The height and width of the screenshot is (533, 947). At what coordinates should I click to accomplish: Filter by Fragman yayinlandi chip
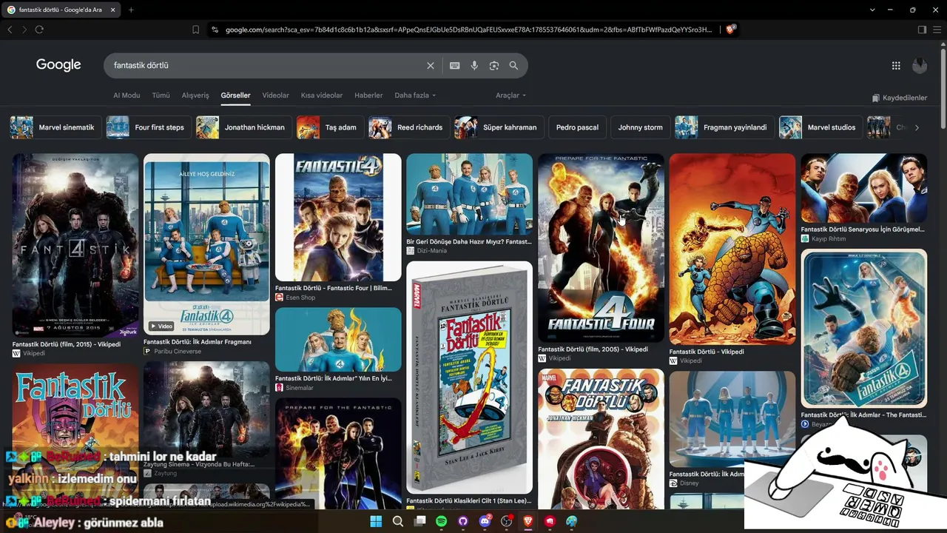point(723,127)
